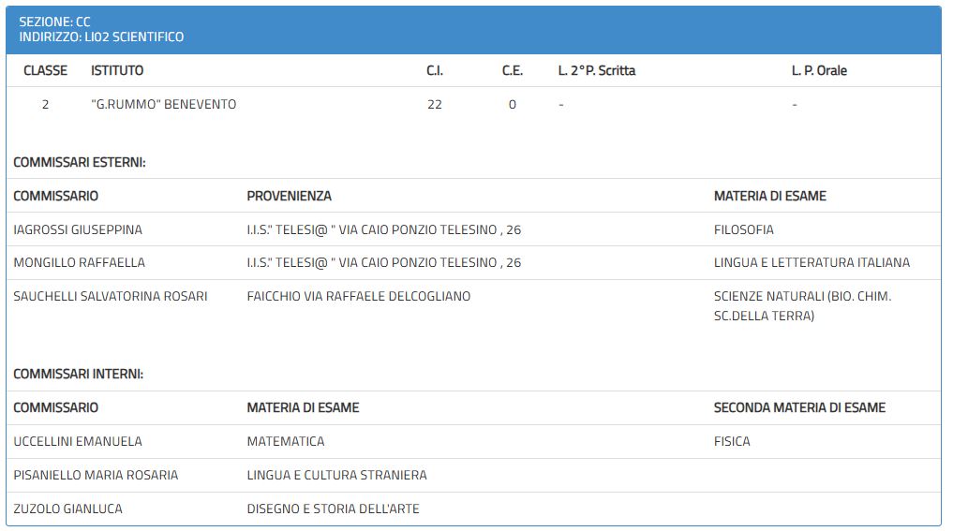Image resolution: width=953 pixels, height=531 pixels.
Task: Select 'LINGUA E LETTERATURA ITALIANA' subject cell
Action: [x=812, y=262]
